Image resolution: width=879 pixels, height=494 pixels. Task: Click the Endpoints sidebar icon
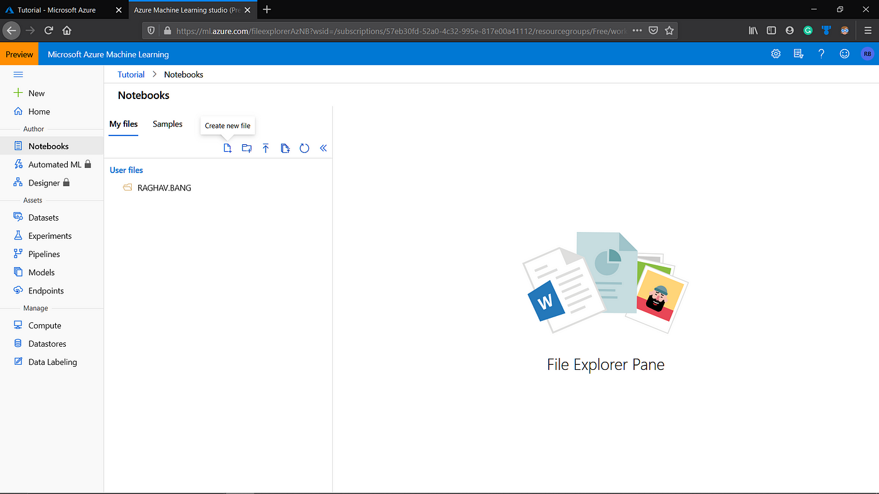[18, 291]
